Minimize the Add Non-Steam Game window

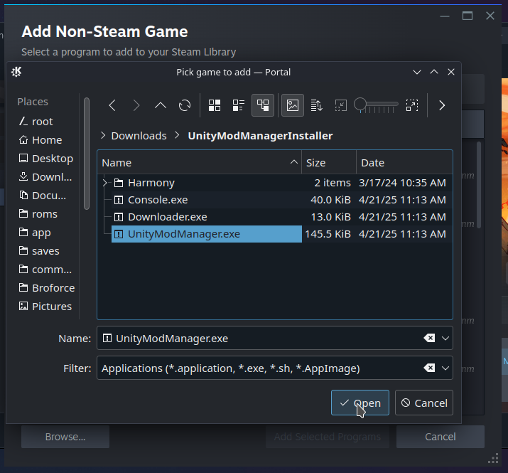point(445,16)
